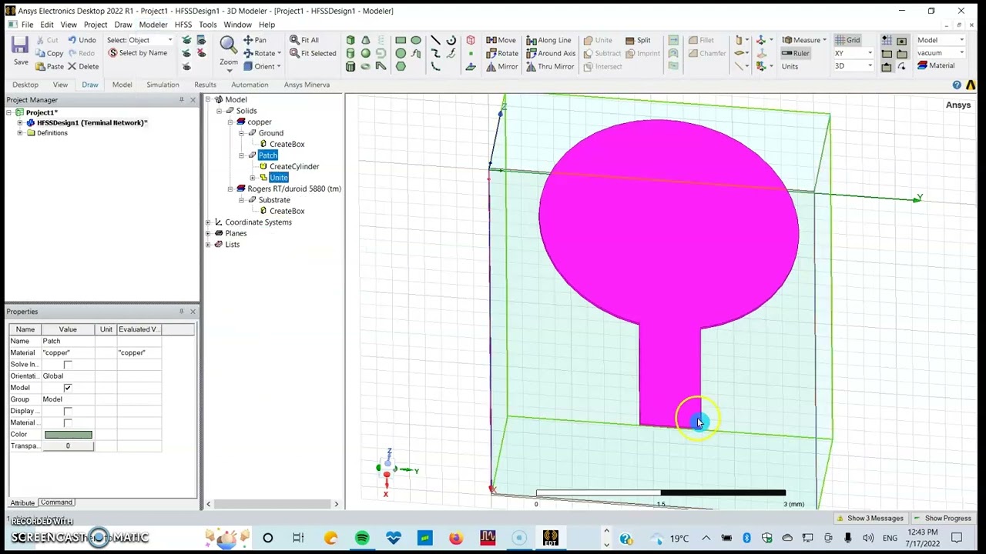Toggle the Grid display button
Screen dimensions: 986x554
[x=847, y=40]
